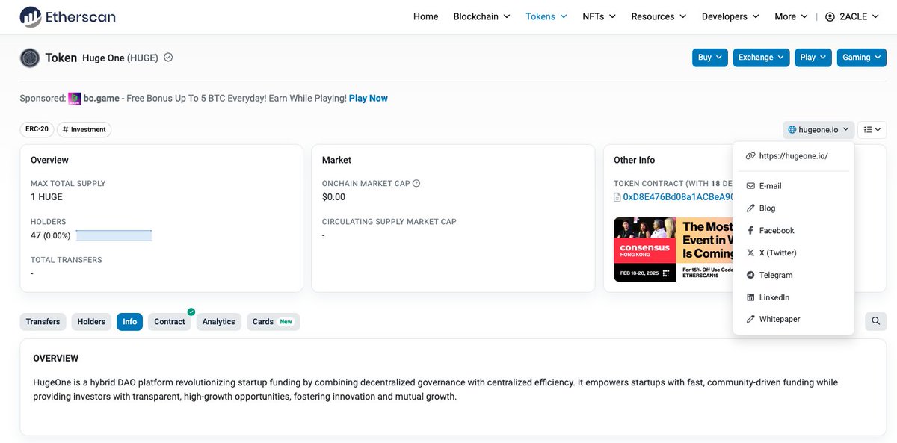Click the ERC-20 tag
This screenshot has width=897, height=443.
(x=37, y=129)
